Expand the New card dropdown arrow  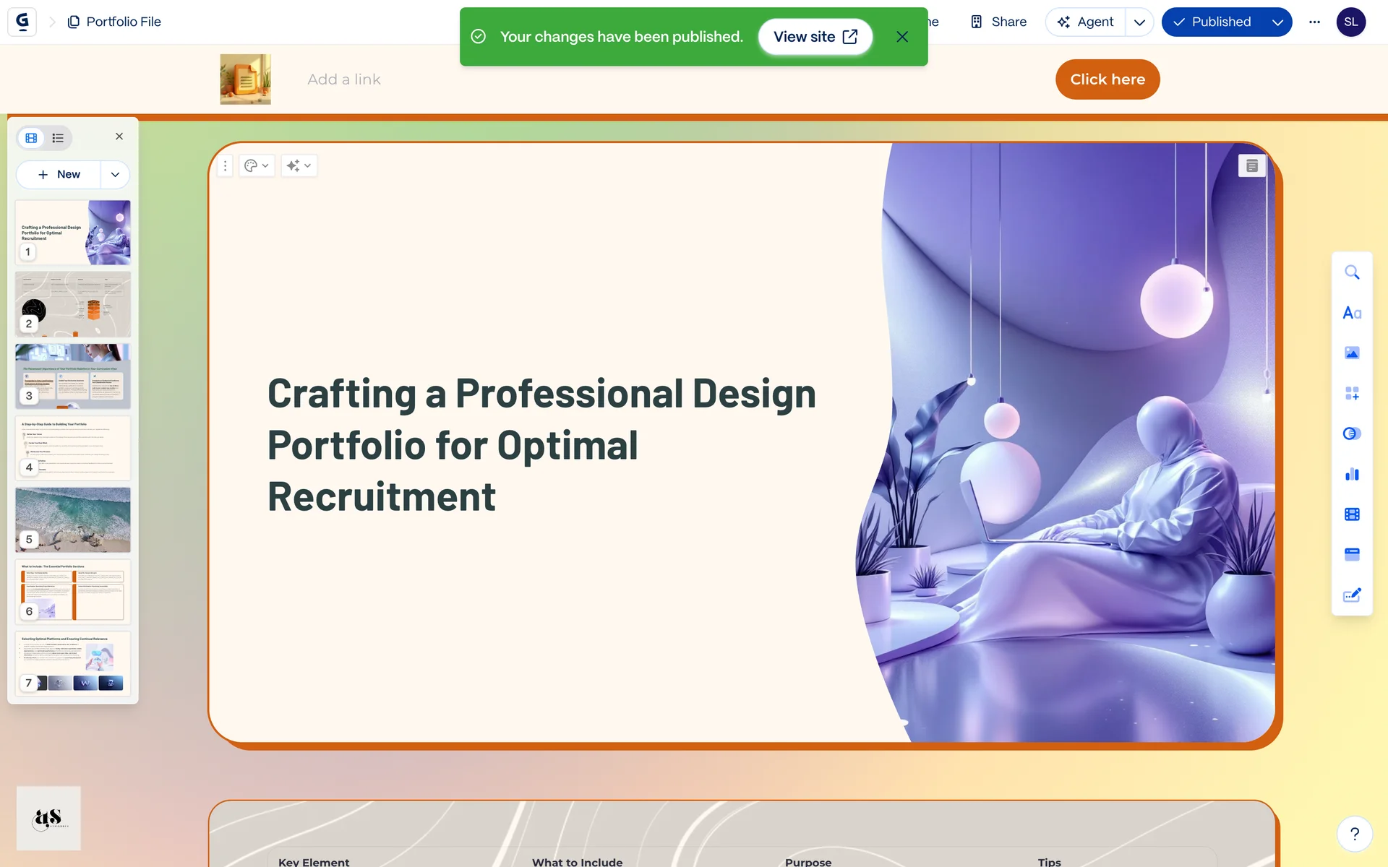click(x=115, y=174)
